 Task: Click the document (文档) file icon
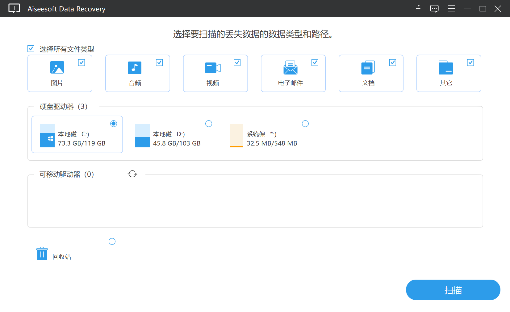click(368, 68)
